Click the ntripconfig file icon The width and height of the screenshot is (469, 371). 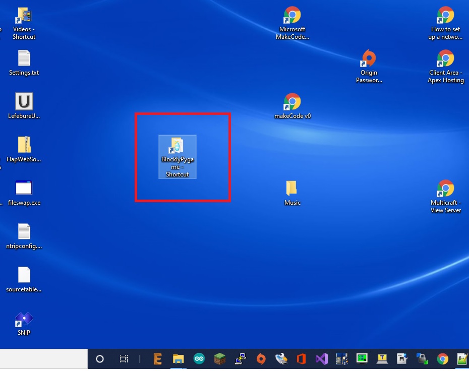pyautogui.click(x=24, y=232)
